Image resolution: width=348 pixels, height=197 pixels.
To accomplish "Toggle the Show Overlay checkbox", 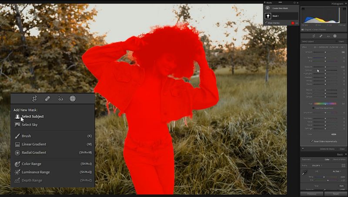I will pos(266,23).
